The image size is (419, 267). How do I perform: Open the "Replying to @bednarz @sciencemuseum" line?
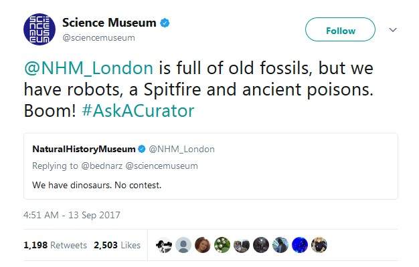115,166
